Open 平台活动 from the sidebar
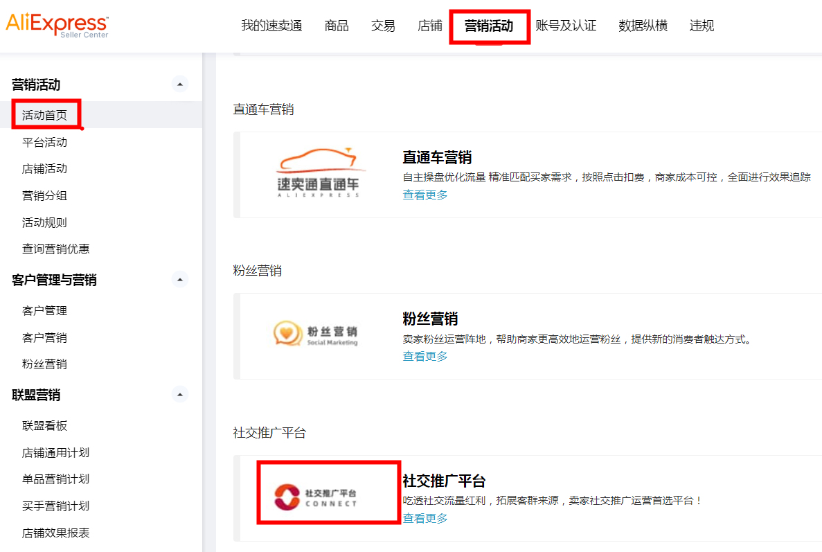Viewport: 822px width, 552px height. pos(44,142)
